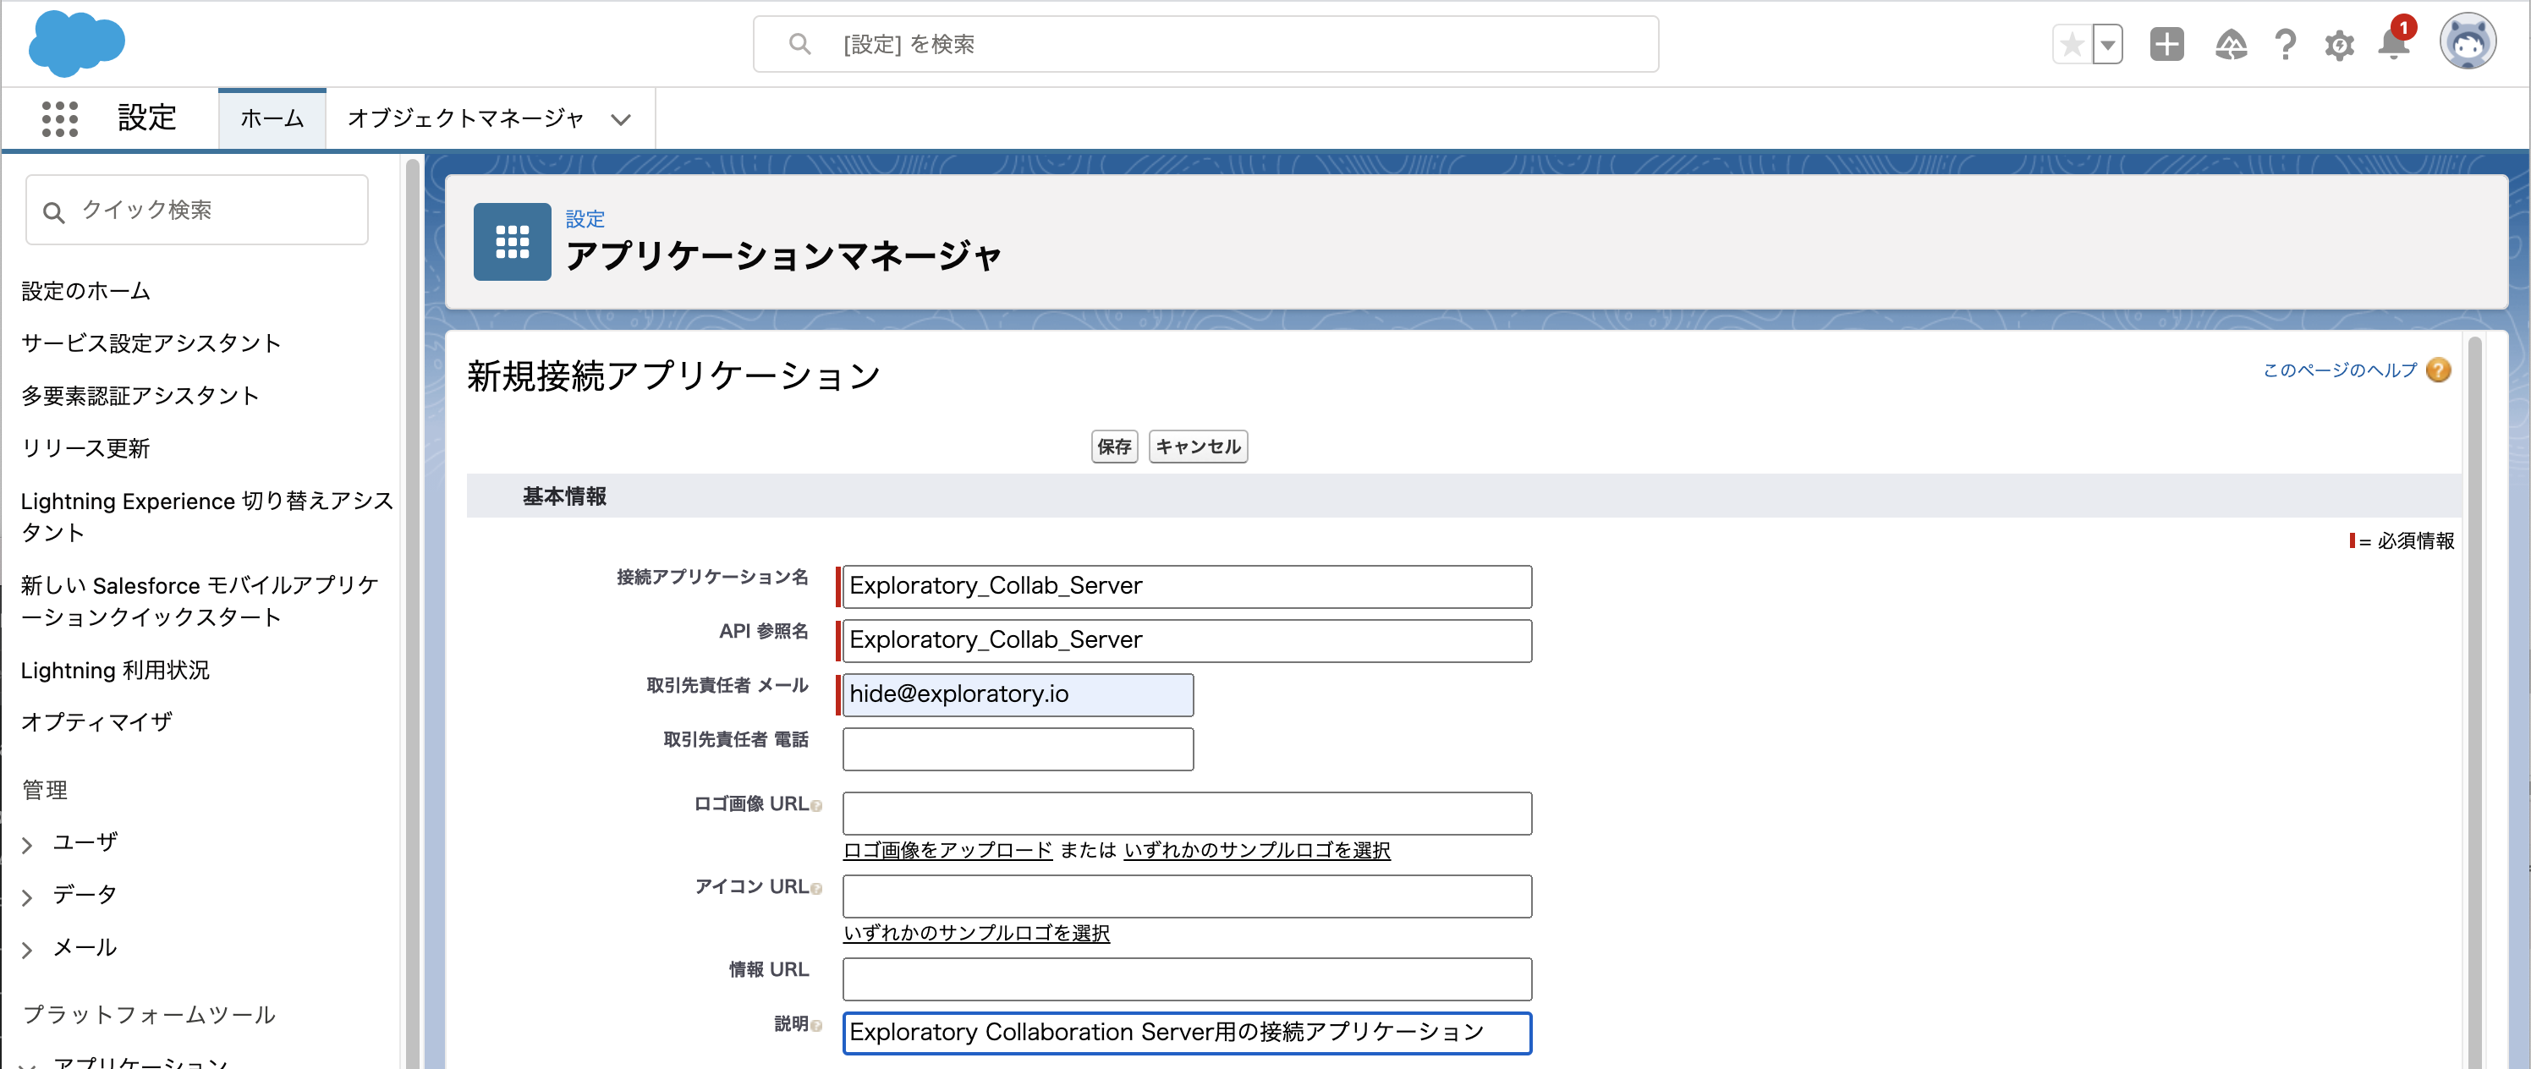Screen dimensions: 2531x1069
Task: Focus the 情報 URL field
Action: (x=1187, y=979)
